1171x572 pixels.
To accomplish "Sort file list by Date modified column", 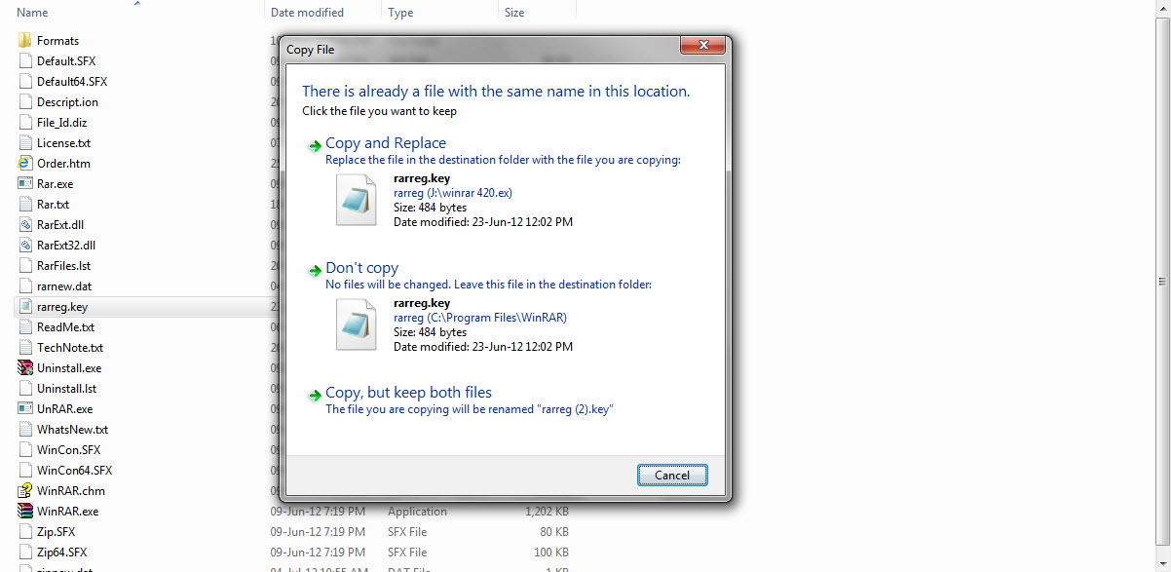I will click(307, 13).
